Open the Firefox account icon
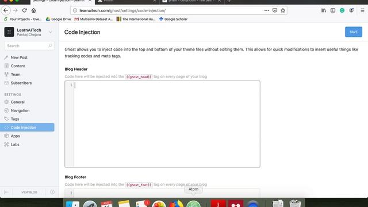The width and height of the screenshot is (368, 207). coord(351,10)
